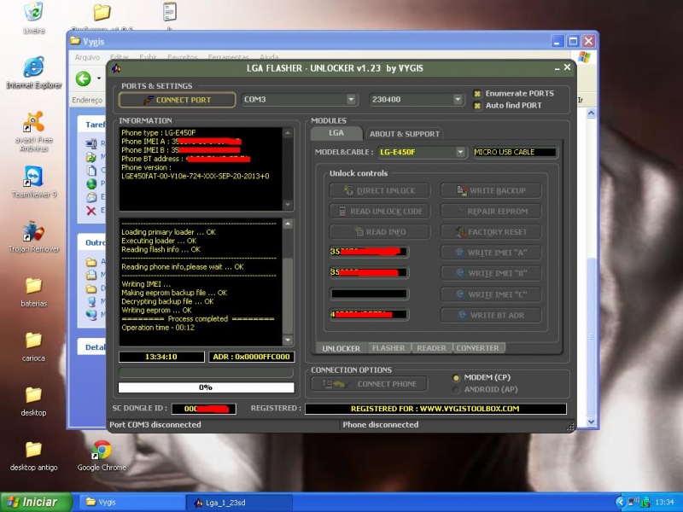Click the SC DONGLE ID field
The height and width of the screenshot is (512, 683).
coord(204,409)
